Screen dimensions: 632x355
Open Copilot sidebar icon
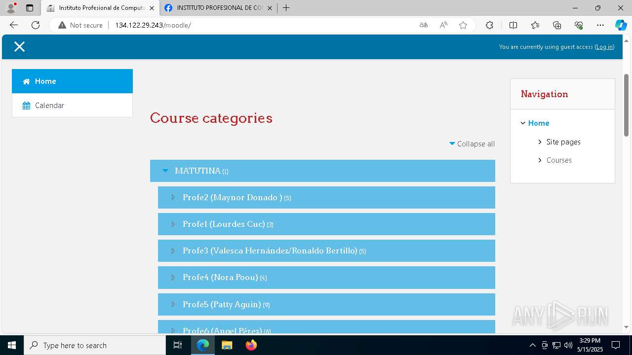click(621, 25)
